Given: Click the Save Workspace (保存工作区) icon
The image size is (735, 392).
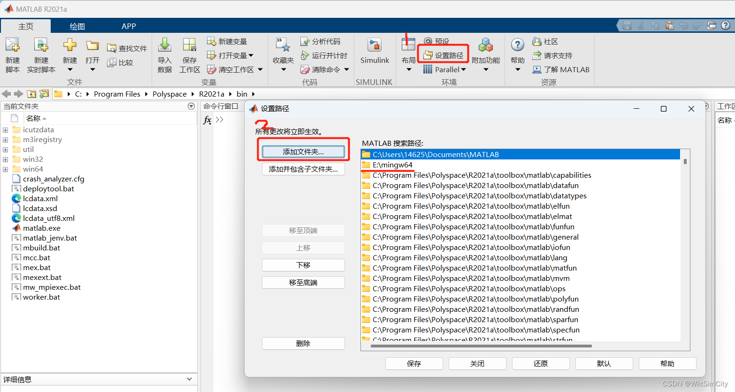Looking at the screenshot, I should [190, 45].
